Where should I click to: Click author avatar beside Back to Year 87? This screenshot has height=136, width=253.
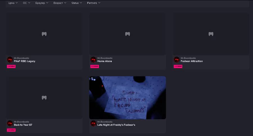pos(10,123)
